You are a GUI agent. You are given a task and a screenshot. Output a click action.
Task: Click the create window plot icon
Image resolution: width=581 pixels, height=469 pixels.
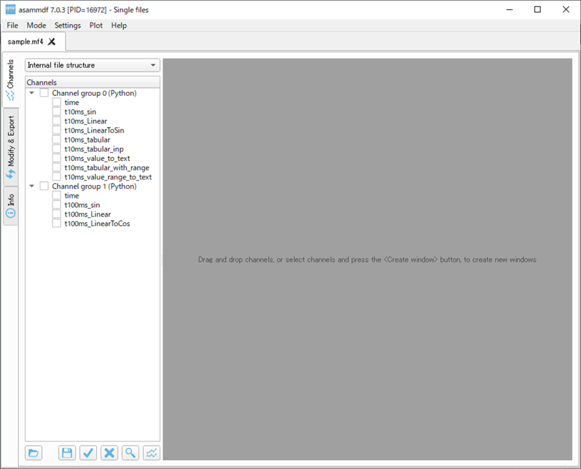152,453
